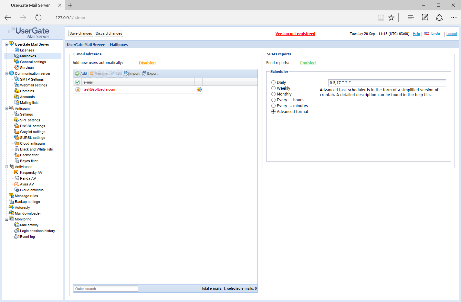The height and width of the screenshot is (302, 461).
Task: Collapse the Antiviruses tree node
Action: 6,167
